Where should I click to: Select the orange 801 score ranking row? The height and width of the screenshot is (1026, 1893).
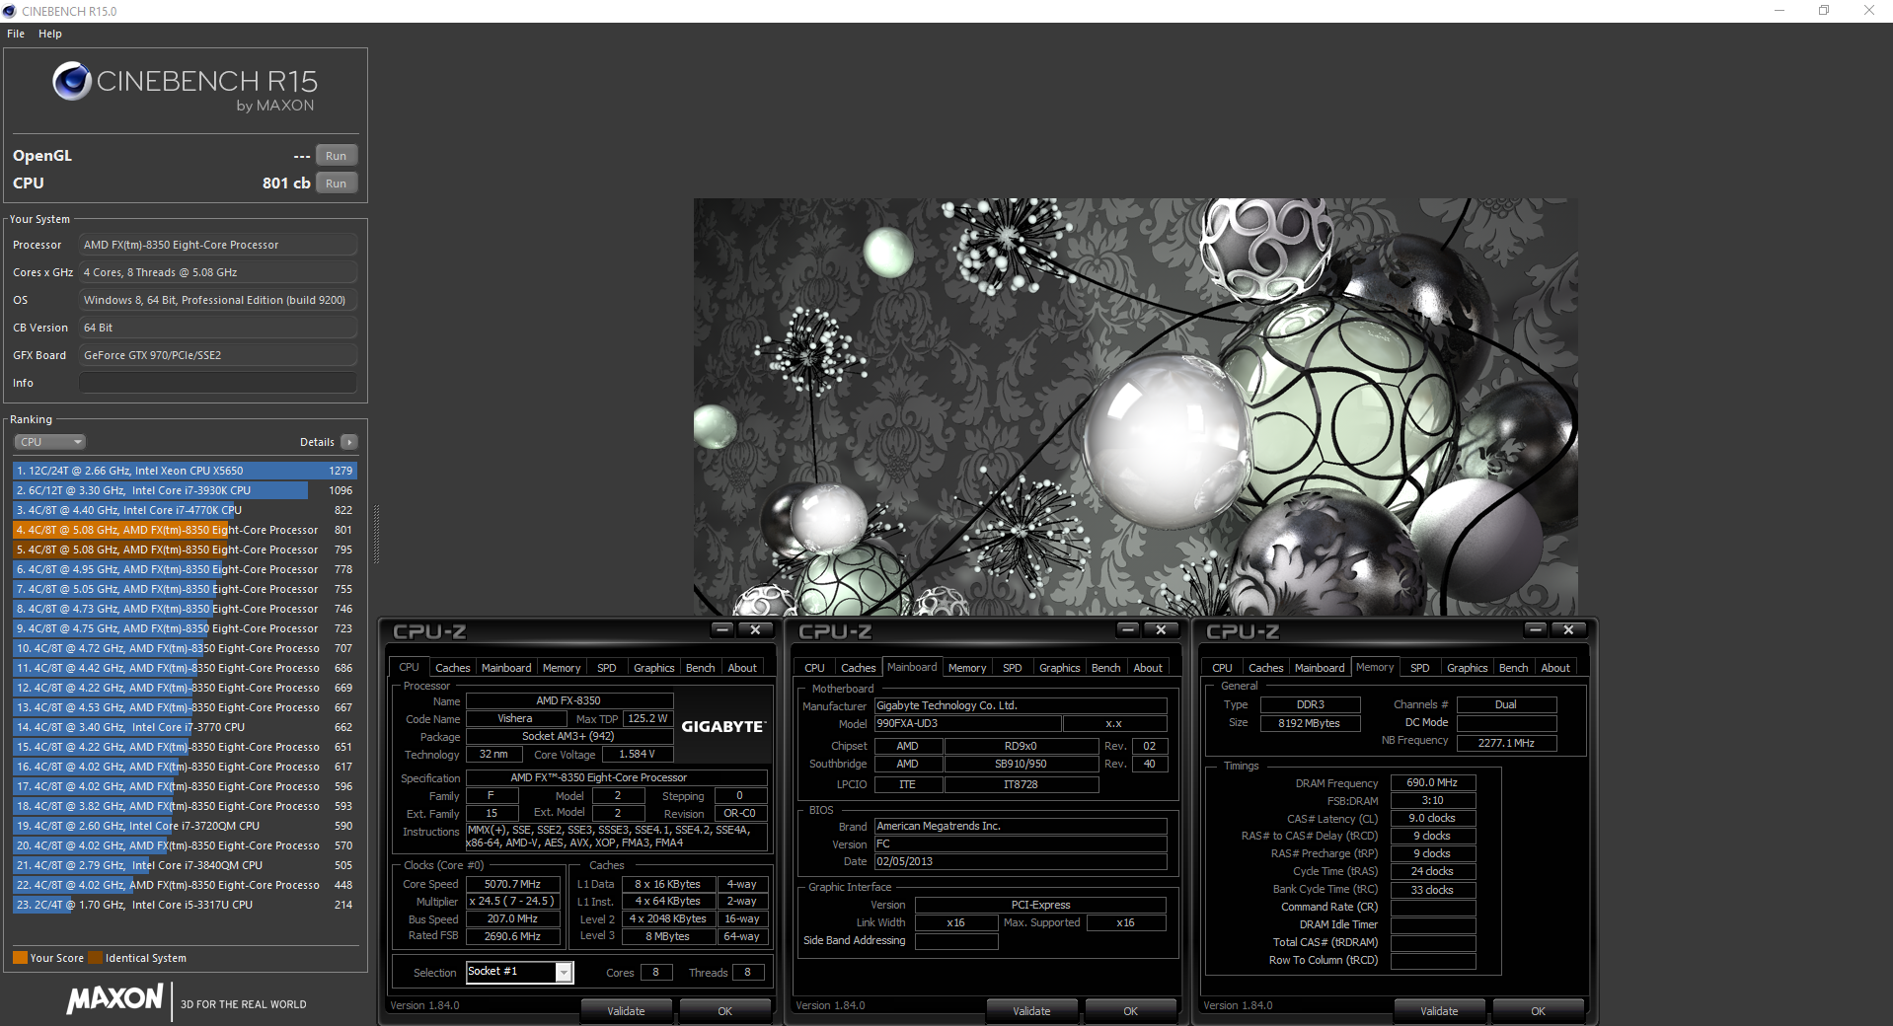(x=185, y=530)
